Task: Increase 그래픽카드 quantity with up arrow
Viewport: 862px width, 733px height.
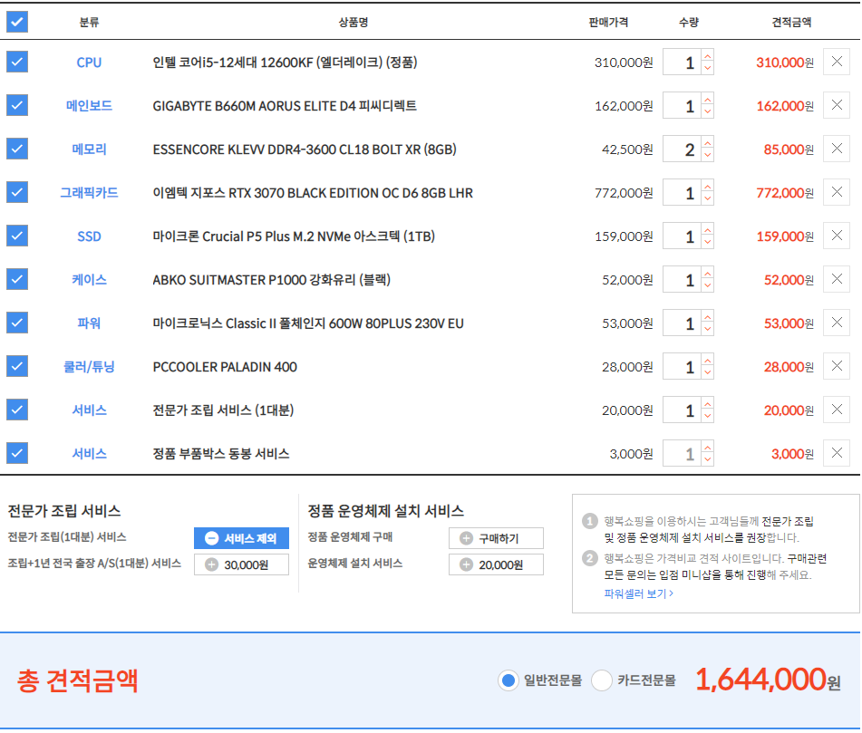Action: [x=708, y=187]
